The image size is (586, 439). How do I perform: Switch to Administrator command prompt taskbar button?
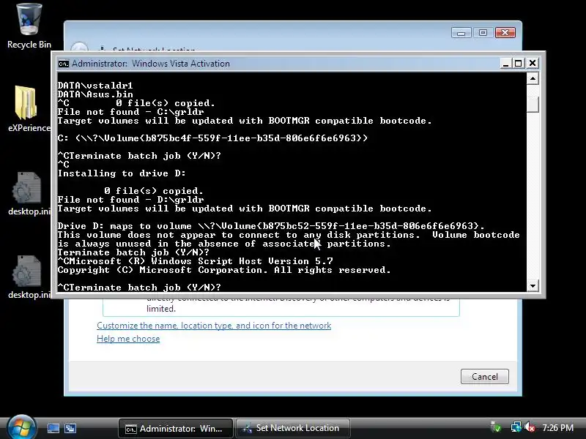pos(176,429)
